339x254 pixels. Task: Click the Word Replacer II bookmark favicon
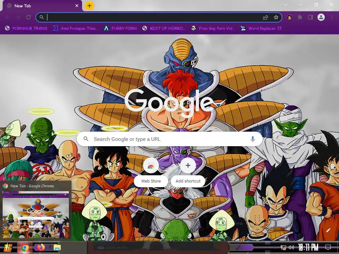coord(243,28)
